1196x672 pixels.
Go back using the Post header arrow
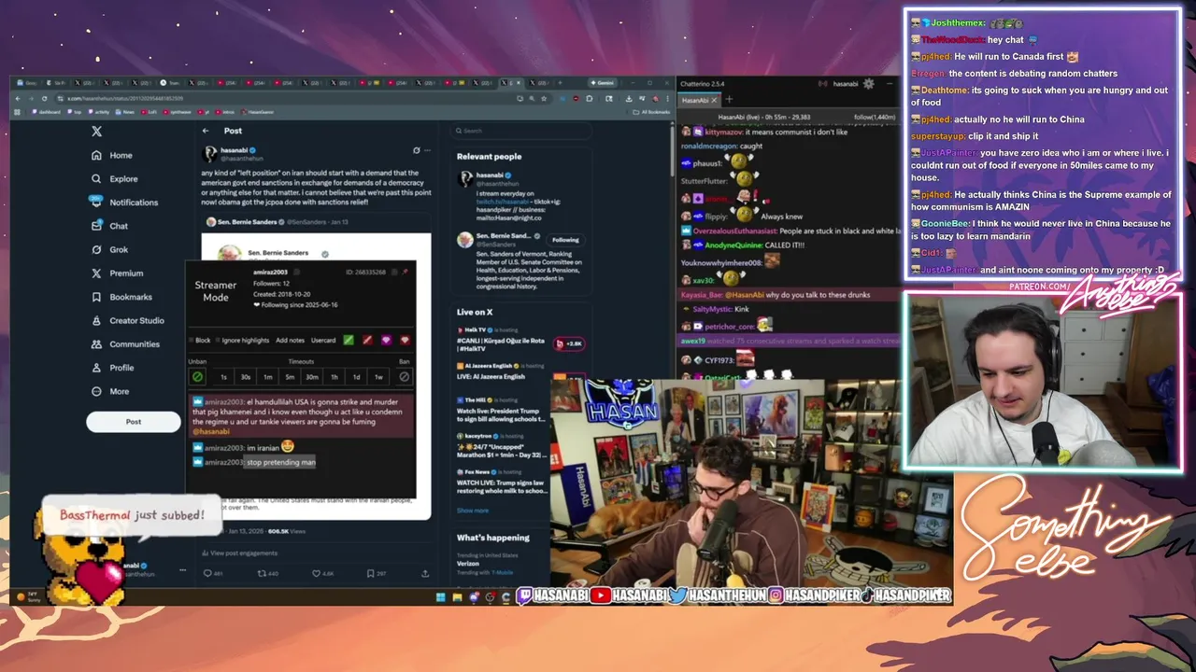(206, 131)
